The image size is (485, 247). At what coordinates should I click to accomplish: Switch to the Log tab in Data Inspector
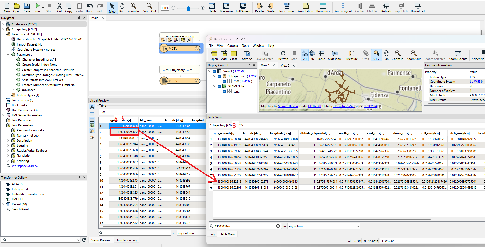[212, 234]
